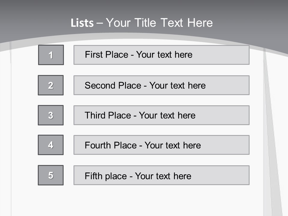Click the bold word 'Lists' in the title
Screen dimensions: 288x216
[82, 23]
